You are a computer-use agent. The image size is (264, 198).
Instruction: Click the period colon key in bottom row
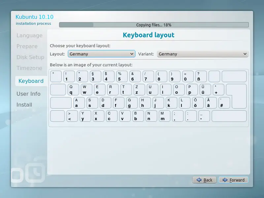191,116
